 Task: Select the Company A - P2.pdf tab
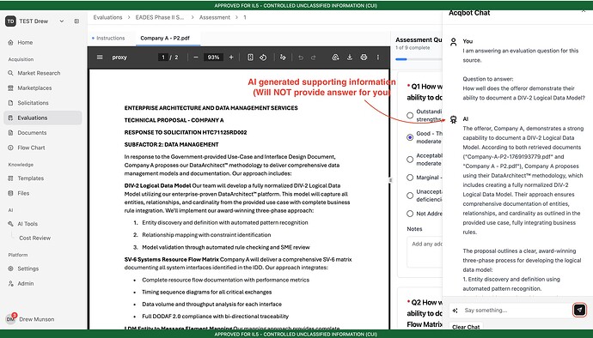[x=165, y=38]
